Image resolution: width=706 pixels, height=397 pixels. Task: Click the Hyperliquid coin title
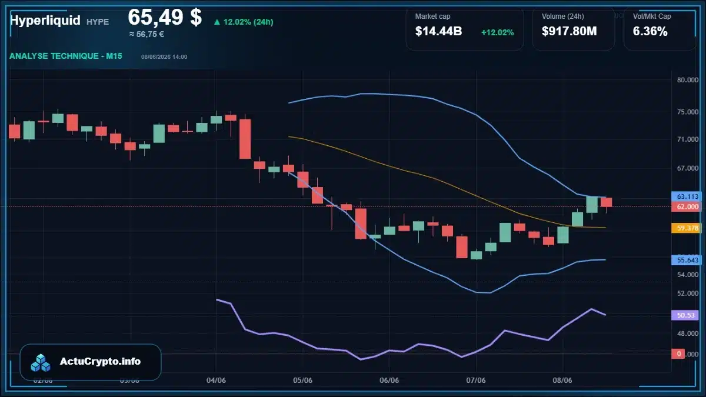click(x=45, y=21)
